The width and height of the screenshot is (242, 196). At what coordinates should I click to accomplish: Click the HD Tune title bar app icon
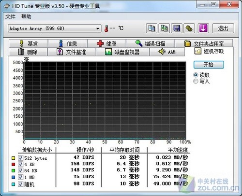[7, 6]
